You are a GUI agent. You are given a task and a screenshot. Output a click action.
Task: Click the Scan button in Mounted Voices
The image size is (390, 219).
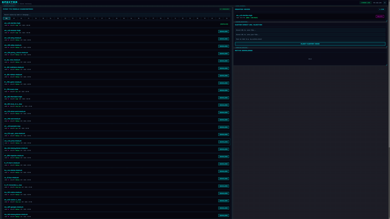coord(381,9)
